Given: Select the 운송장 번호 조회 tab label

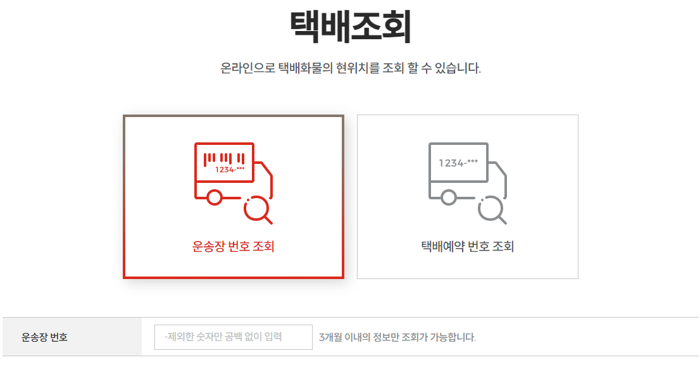Looking at the screenshot, I should tap(233, 246).
